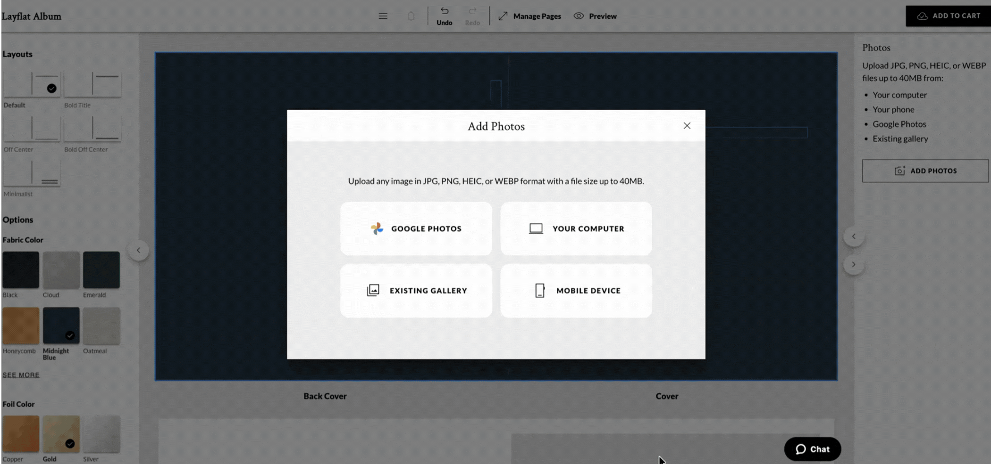The height and width of the screenshot is (464, 991).
Task: Go to the previous album page
Action: (854, 236)
